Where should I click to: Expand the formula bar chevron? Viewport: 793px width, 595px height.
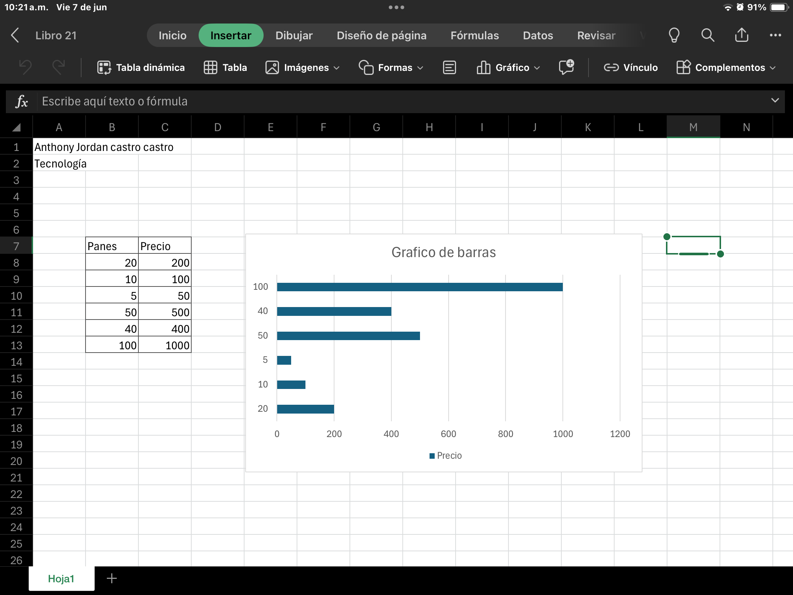(x=775, y=101)
